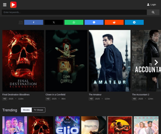Focus the 'Enter keywords...' search field
Image resolution: width=161 pixels, height=134 pixels.
(74, 12)
